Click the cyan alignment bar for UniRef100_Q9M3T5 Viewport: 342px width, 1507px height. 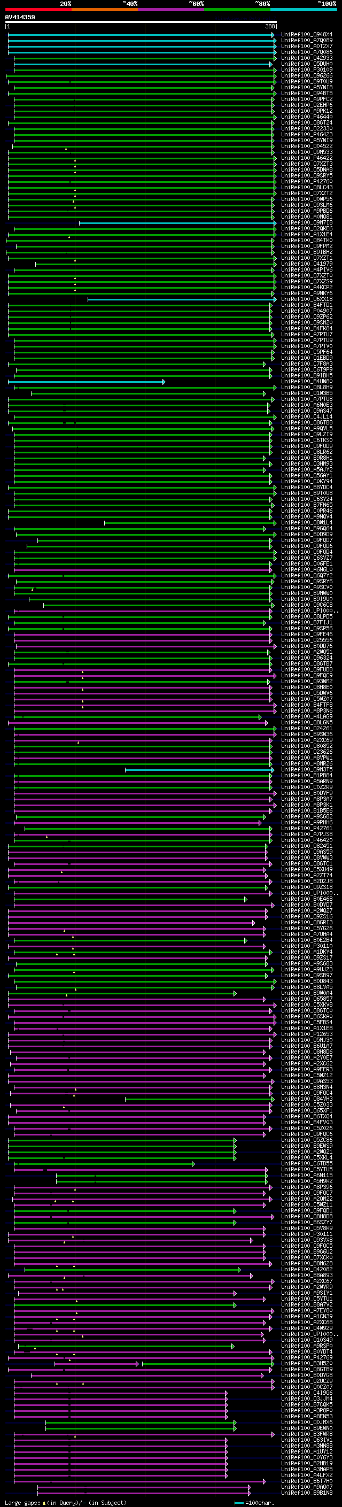(x=199, y=770)
